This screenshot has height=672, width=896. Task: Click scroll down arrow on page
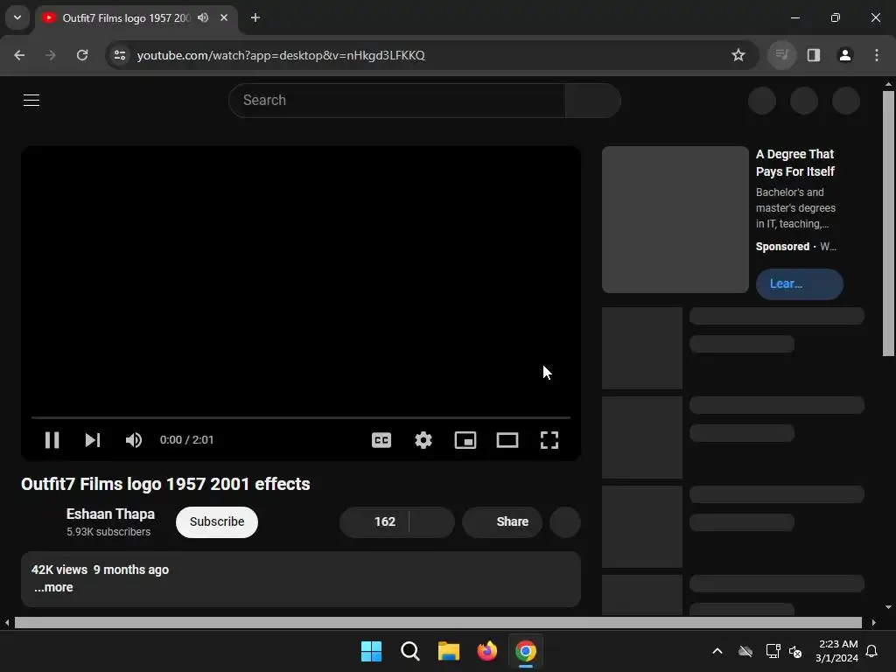888,607
